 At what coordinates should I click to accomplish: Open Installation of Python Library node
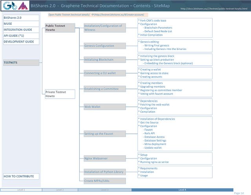pos(105,172)
